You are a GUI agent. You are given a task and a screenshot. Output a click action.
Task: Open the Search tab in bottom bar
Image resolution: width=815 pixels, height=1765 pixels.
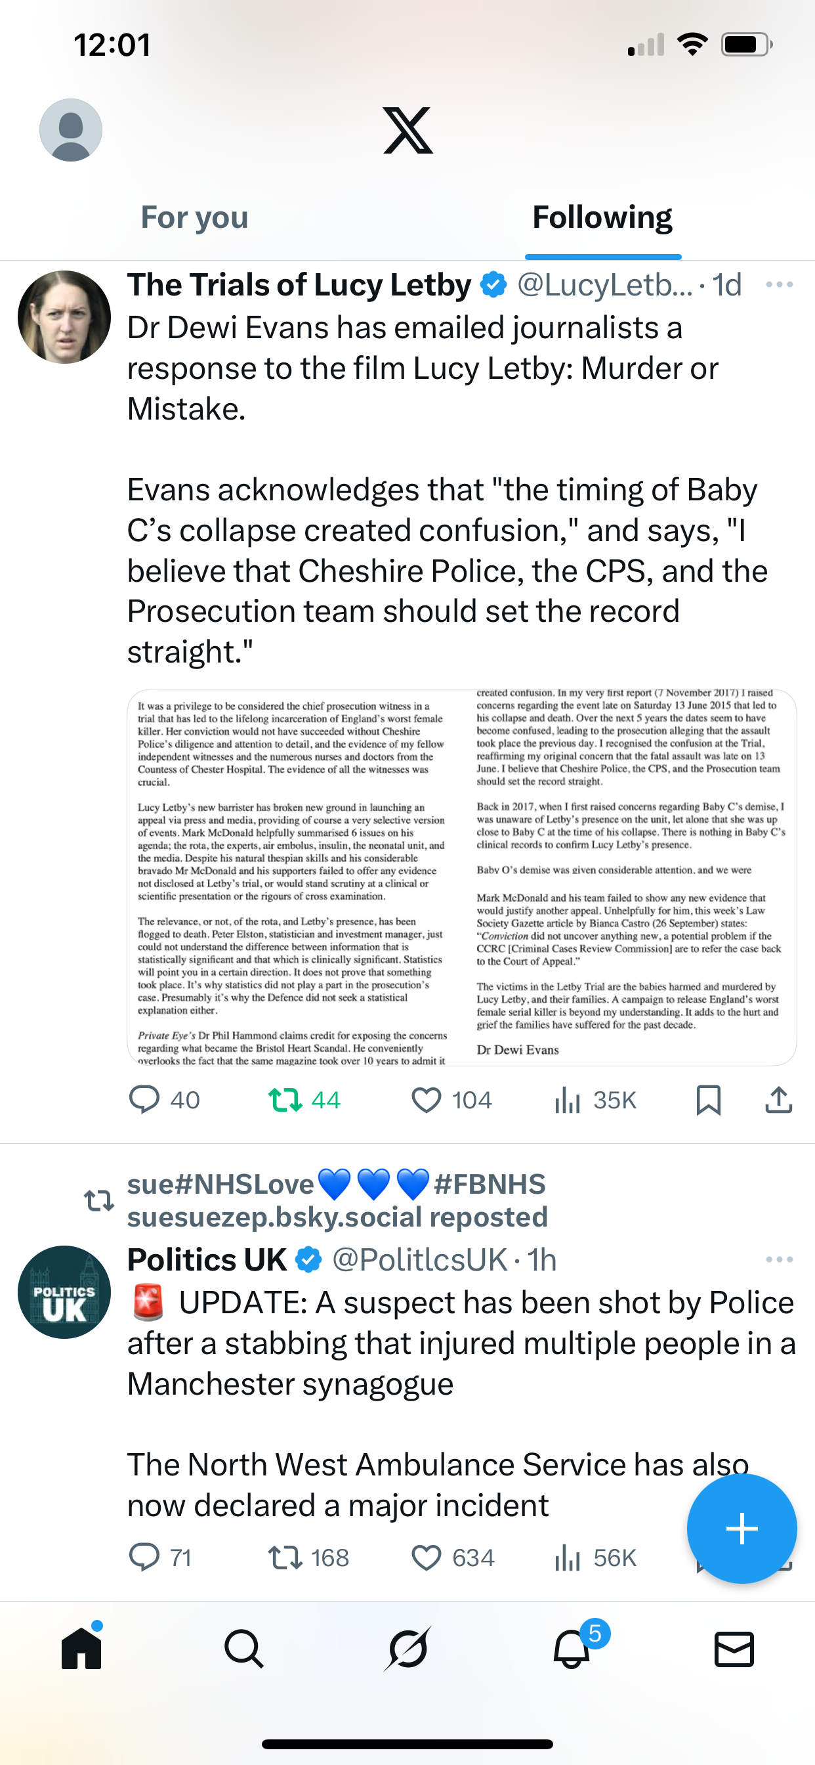[x=244, y=1649]
